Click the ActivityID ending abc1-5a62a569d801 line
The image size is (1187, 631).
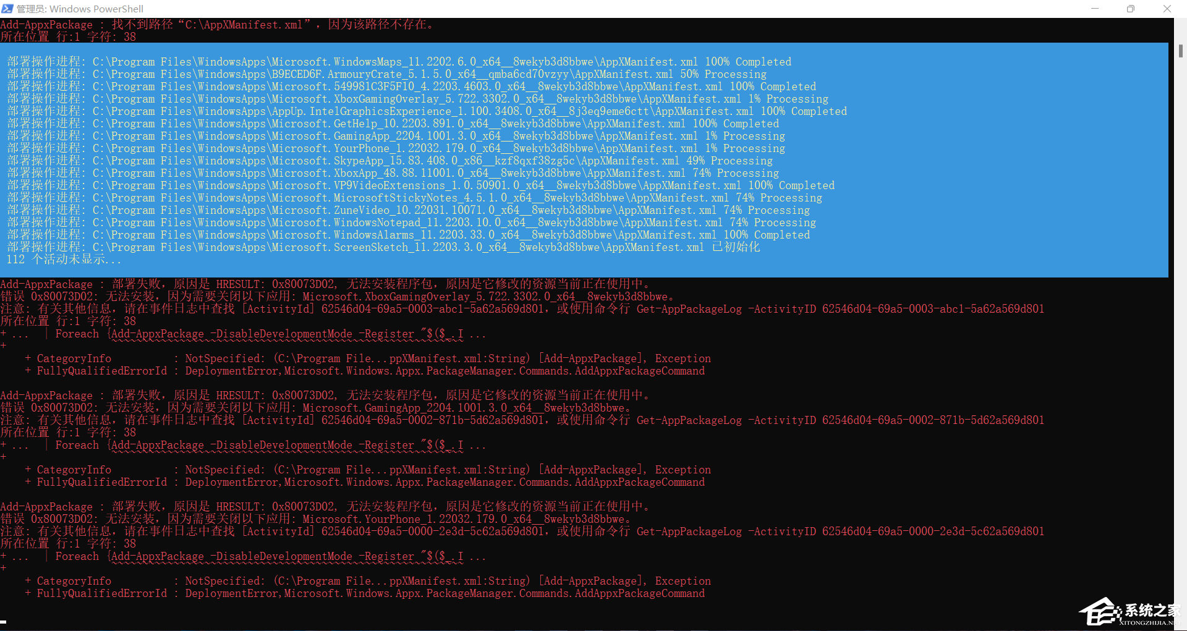tap(522, 309)
